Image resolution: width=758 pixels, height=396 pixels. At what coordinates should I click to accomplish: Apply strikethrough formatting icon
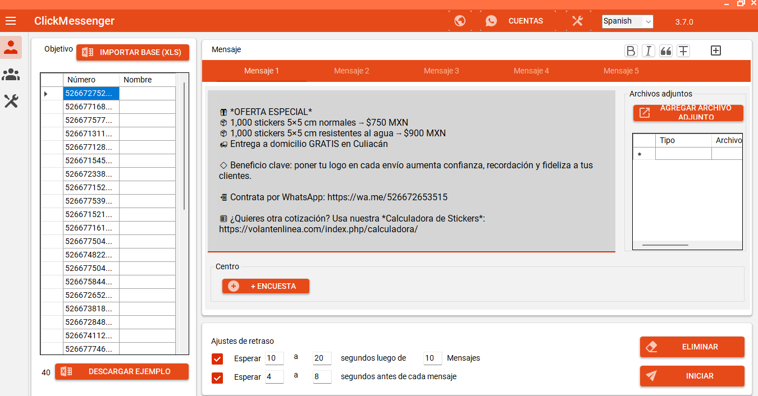coord(683,51)
